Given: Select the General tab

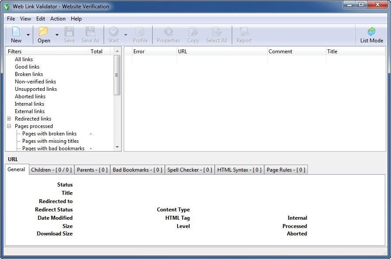Looking at the screenshot, I should coord(17,169).
